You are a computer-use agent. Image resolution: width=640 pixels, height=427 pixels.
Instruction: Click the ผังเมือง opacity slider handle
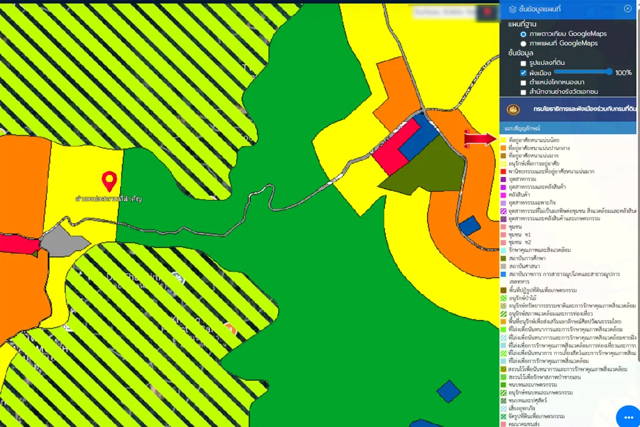point(609,72)
